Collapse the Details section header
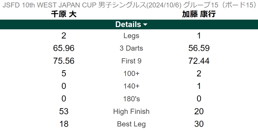 pos(128,25)
